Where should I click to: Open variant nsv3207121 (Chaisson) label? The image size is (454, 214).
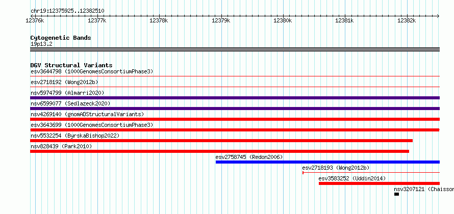tap(424, 189)
